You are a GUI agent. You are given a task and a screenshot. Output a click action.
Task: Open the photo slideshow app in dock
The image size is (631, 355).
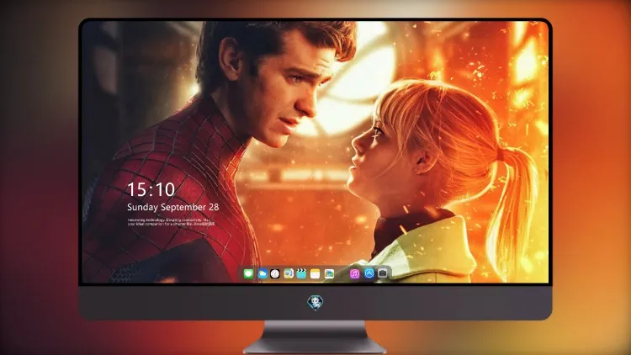pos(329,273)
